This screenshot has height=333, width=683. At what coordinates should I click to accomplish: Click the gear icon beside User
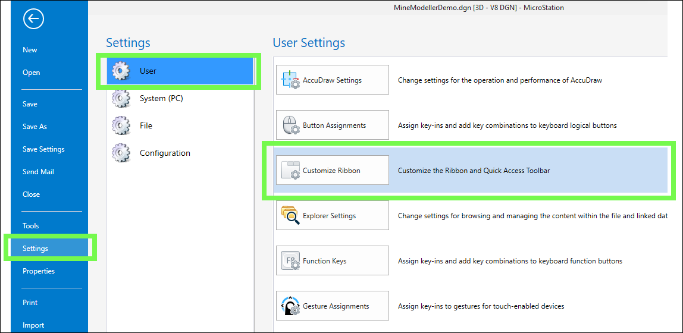pyautogui.click(x=121, y=71)
